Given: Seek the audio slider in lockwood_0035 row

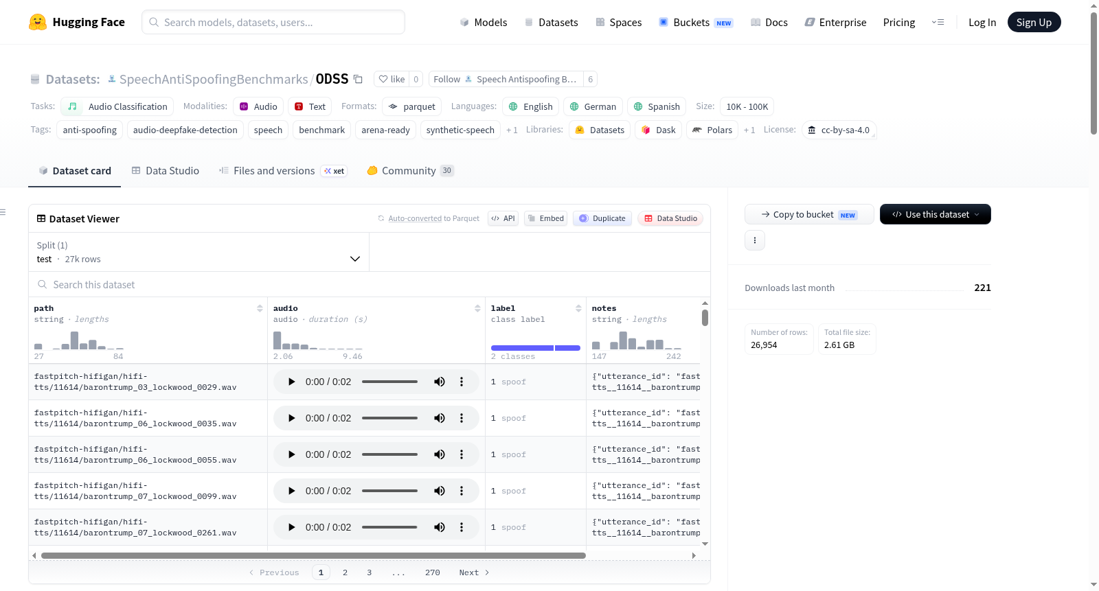Looking at the screenshot, I should coord(389,418).
